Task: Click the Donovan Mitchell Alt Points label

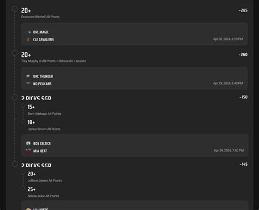Action: tap(40, 17)
